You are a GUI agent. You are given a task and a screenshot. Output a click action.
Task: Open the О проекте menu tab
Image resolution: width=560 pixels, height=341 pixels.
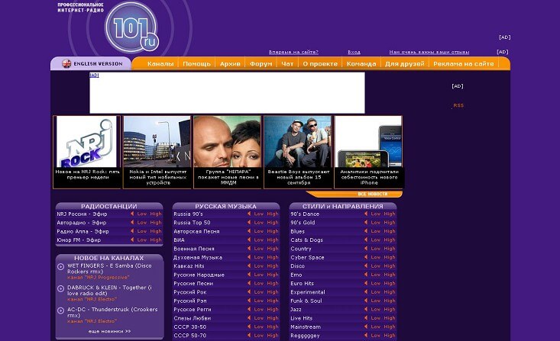(320, 64)
